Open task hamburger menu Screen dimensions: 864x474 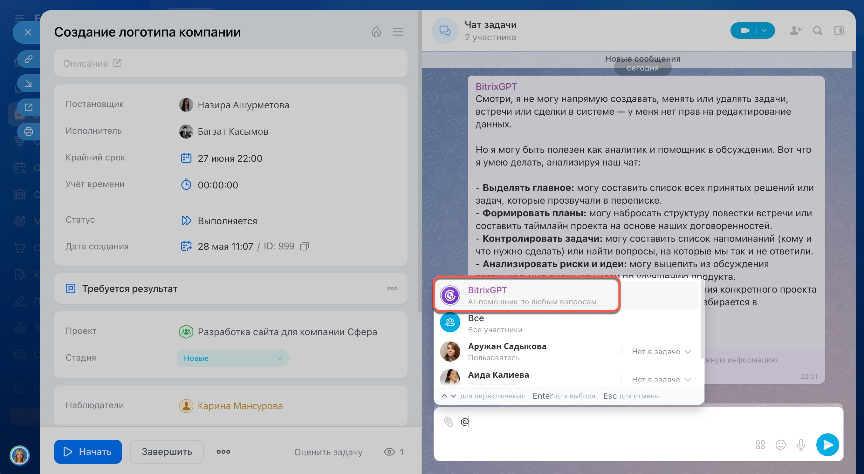(398, 32)
